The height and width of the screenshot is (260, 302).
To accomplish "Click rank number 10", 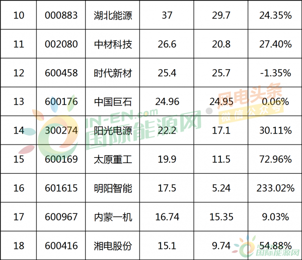I will [x=19, y=16].
